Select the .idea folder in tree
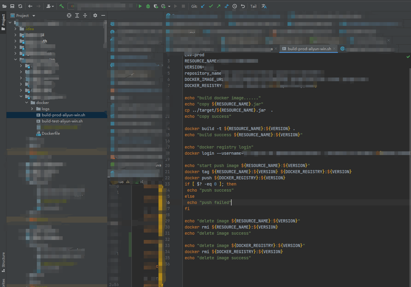The height and width of the screenshot is (287, 411). pyautogui.click(x=29, y=29)
